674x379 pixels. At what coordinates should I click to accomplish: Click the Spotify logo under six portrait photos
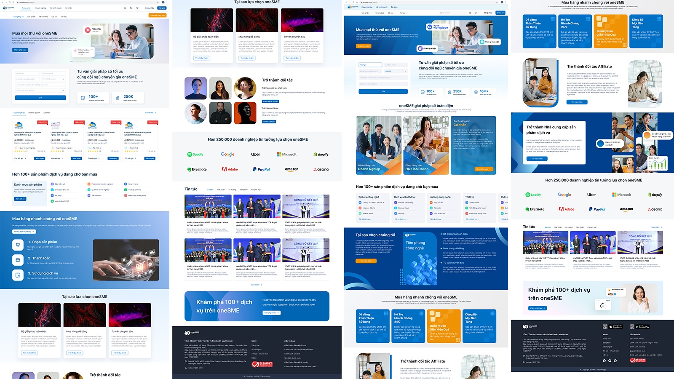click(x=195, y=155)
